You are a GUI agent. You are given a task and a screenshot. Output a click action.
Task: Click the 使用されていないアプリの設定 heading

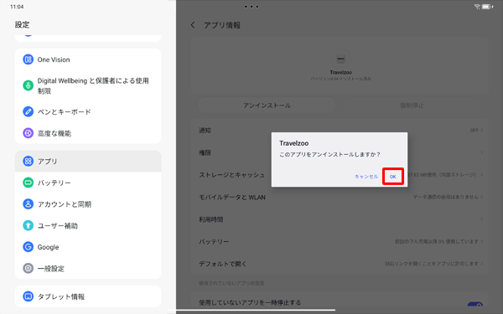point(231,283)
